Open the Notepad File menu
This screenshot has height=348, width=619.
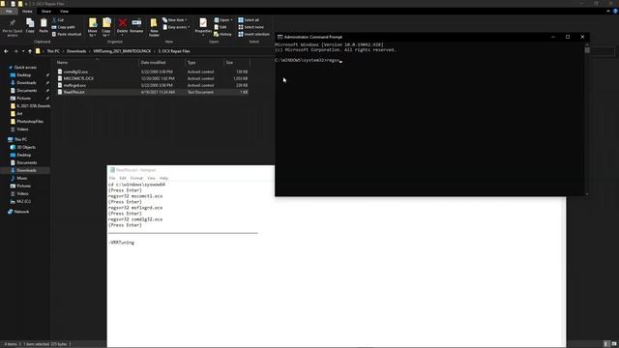pyautogui.click(x=112, y=178)
